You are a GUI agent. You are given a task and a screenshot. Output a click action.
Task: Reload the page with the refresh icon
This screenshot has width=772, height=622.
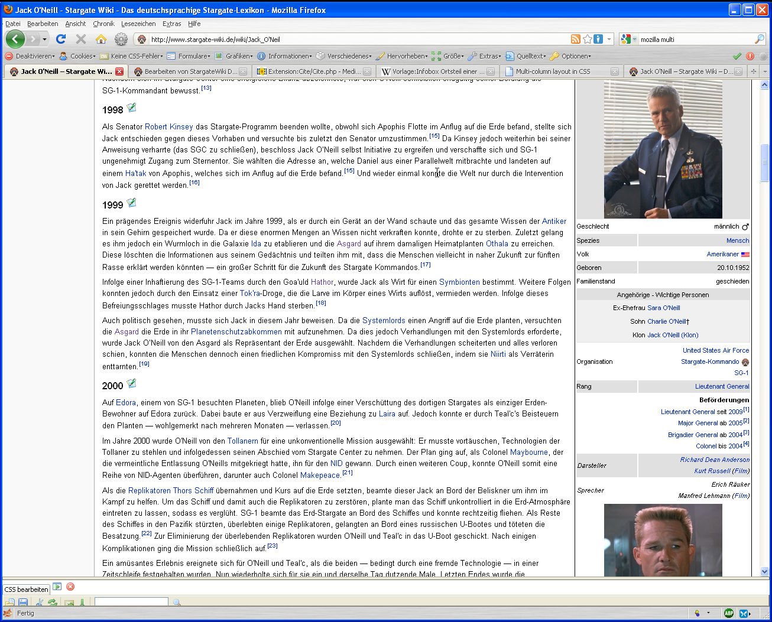pyautogui.click(x=60, y=39)
